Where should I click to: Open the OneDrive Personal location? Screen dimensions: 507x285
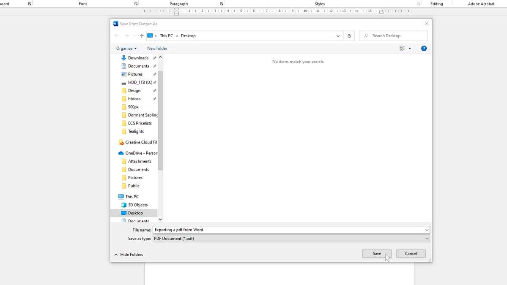[140, 153]
